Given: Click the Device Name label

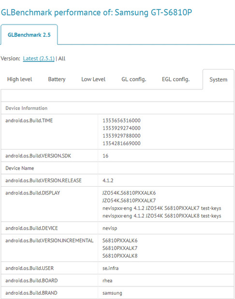Looking at the screenshot, I should pyautogui.click(x=20, y=168).
